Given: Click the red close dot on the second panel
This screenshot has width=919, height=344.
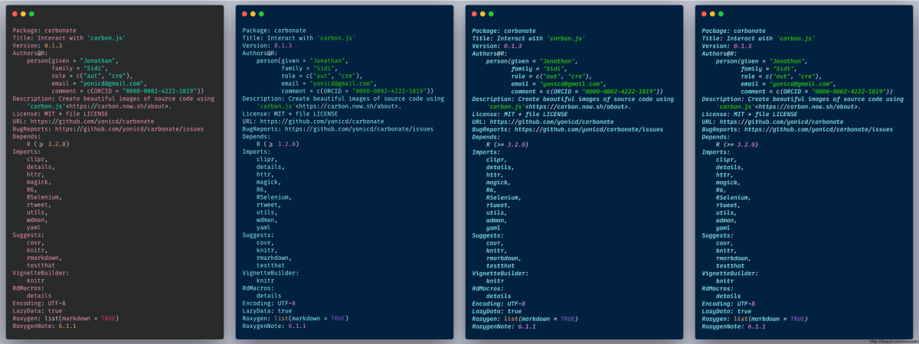Looking at the screenshot, I should click(x=244, y=14).
